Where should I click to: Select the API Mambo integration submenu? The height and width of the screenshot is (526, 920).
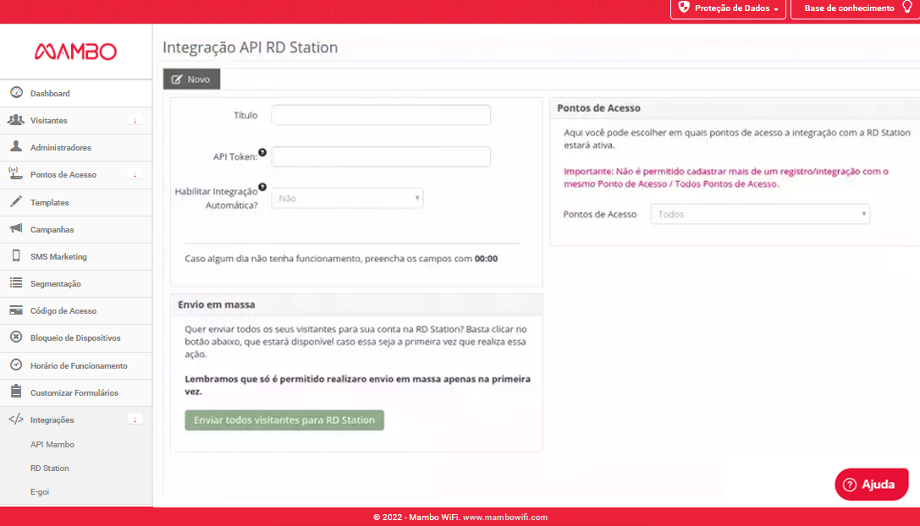click(52, 445)
